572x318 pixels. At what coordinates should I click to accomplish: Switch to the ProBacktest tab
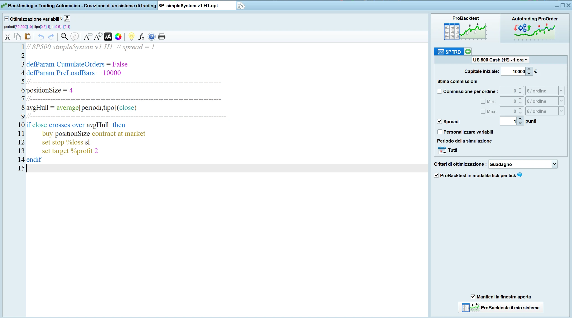(x=465, y=28)
